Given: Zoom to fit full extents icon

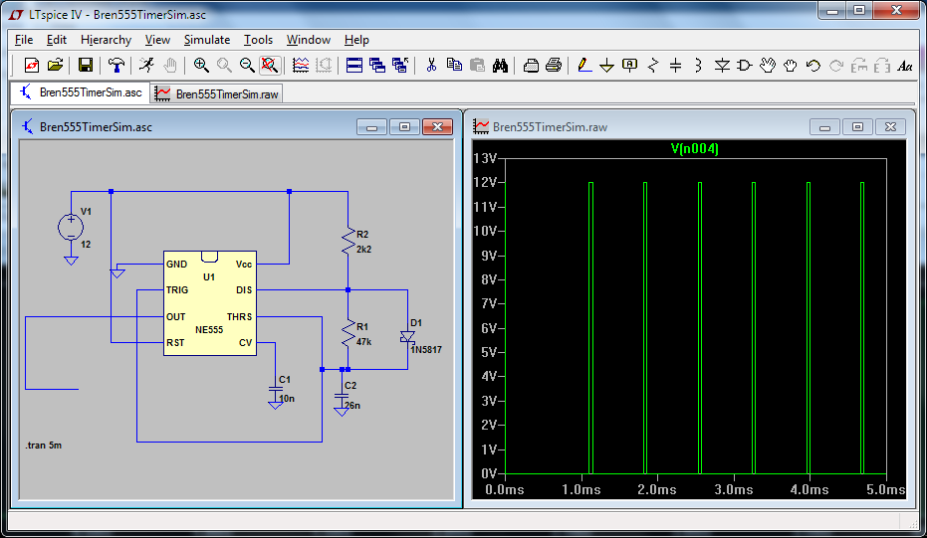Looking at the screenshot, I should pos(270,65).
